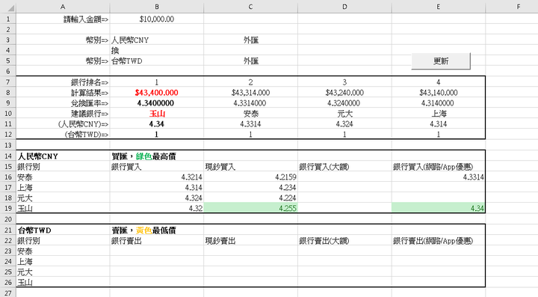The image size is (538, 297).
Task: Select the currency cell 人民幣CNY
Action: click(157, 40)
